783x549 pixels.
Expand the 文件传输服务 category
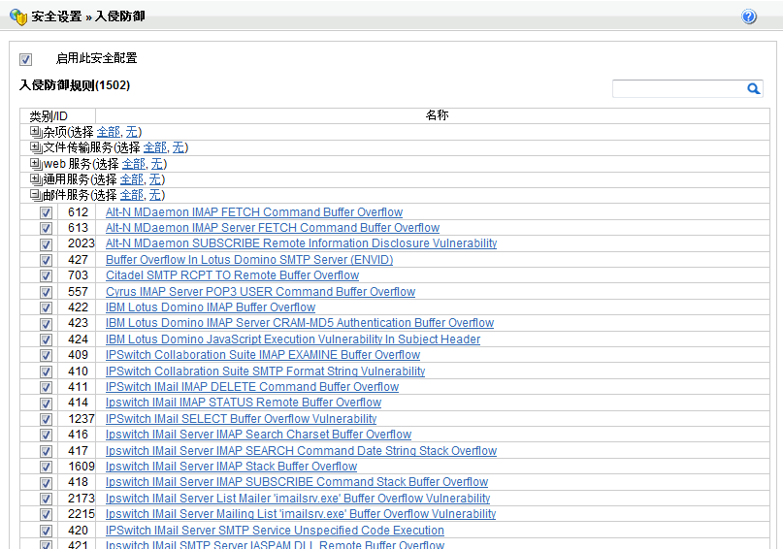point(36,147)
